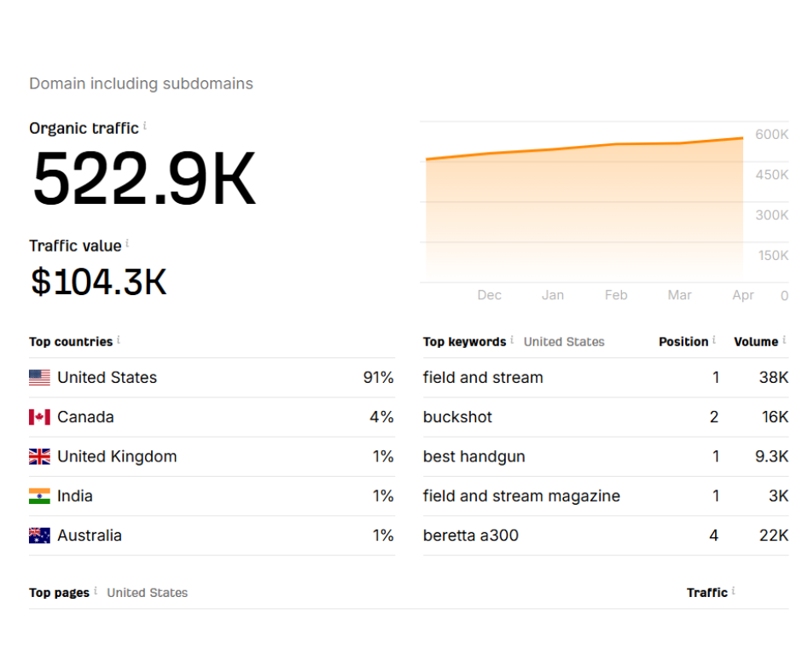
Task: Click the United Kingdom flag icon
Action: pyautogui.click(x=39, y=456)
